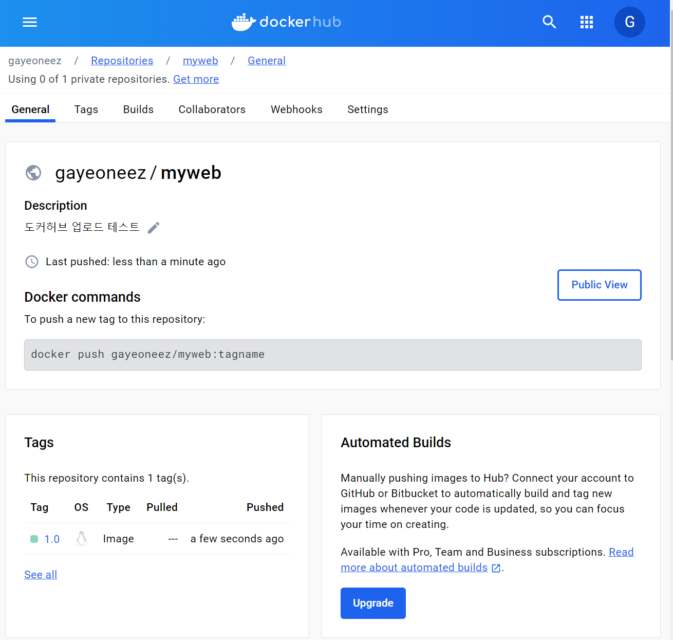Screen dimensions: 673x640
Task: Click the 'Image' type cell
Action: click(x=118, y=539)
